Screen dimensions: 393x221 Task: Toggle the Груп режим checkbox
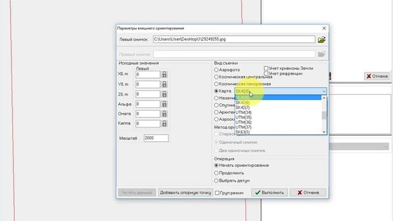coord(217,193)
